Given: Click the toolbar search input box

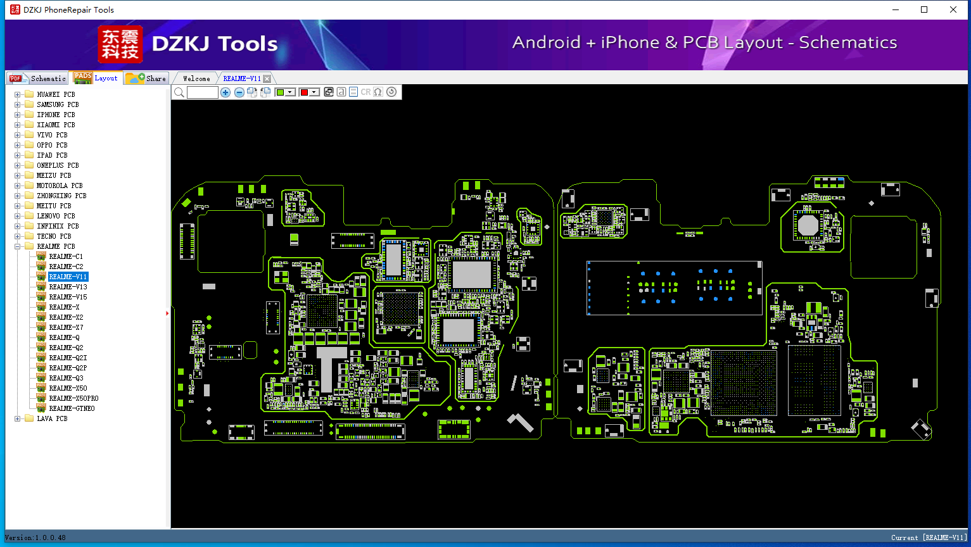Looking at the screenshot, I should click(203, 92).
